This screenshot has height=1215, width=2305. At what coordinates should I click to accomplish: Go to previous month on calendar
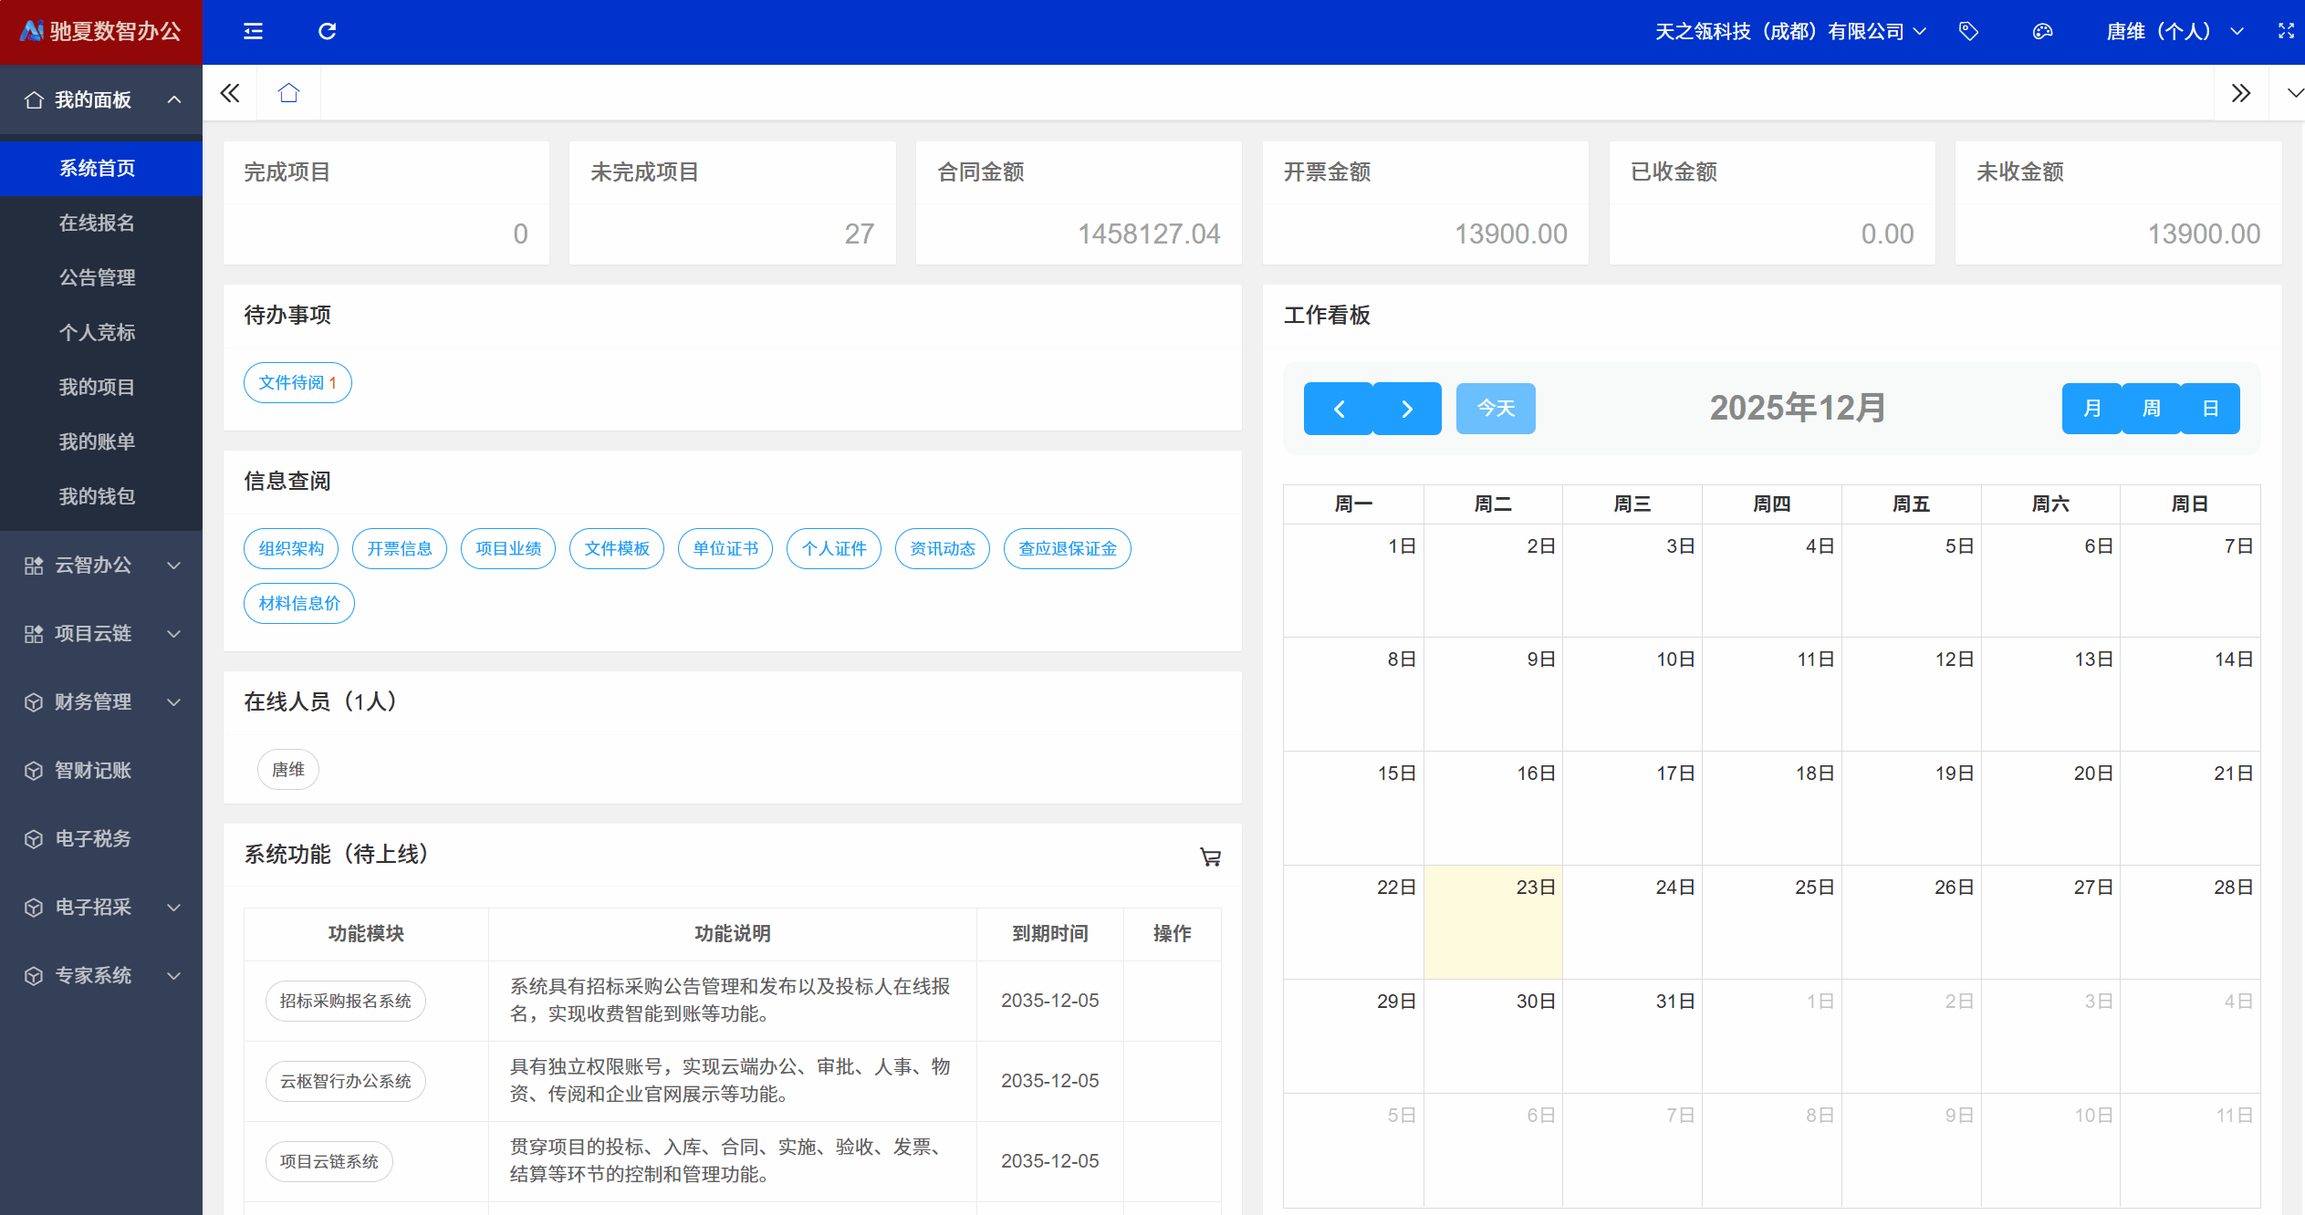tap(1338, 409)
